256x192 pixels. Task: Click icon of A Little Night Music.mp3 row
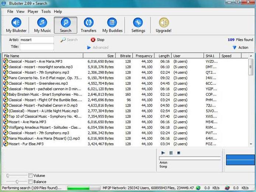tap(6, 111)
